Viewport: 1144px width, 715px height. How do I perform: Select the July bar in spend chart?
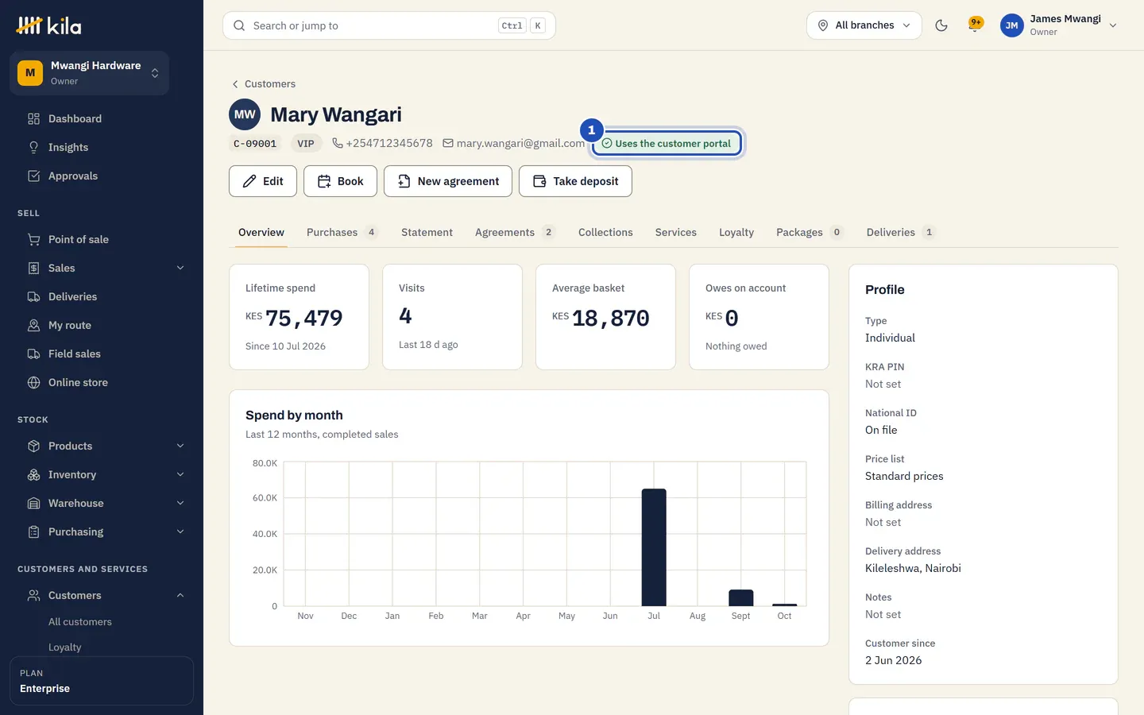point(654,547)
